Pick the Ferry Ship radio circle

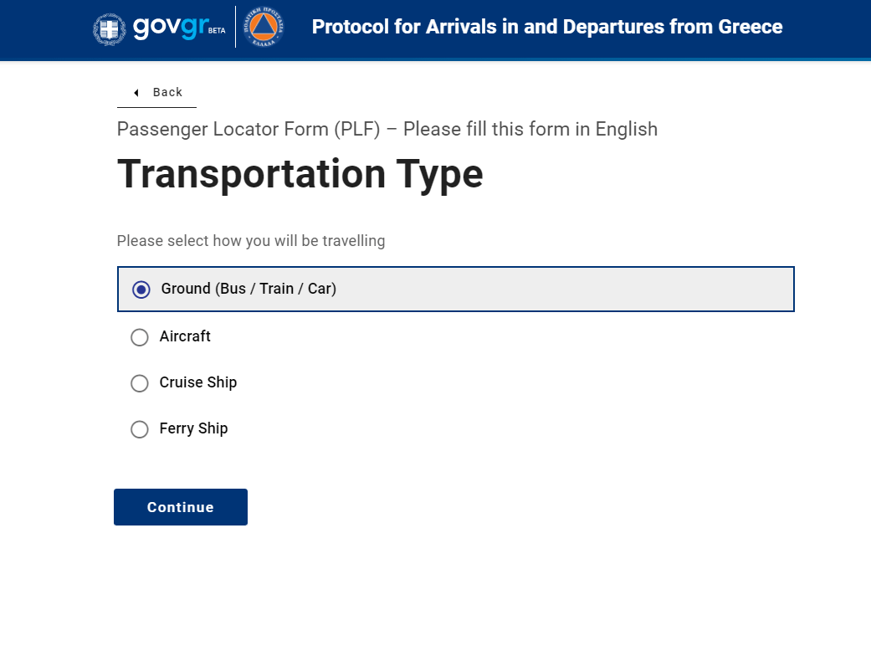pos(140,429)
